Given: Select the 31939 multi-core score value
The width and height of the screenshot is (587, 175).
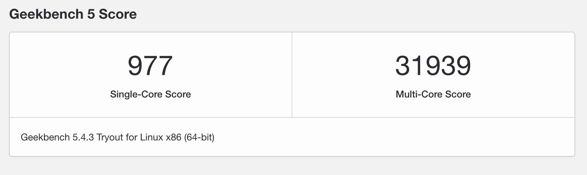Looking at the screenshot, I should coord(433,66).
